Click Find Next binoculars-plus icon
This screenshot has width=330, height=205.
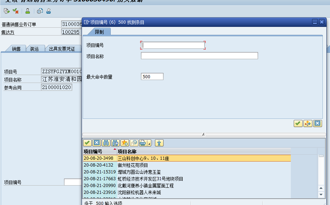pyautogui.click(x=115, y=143)
